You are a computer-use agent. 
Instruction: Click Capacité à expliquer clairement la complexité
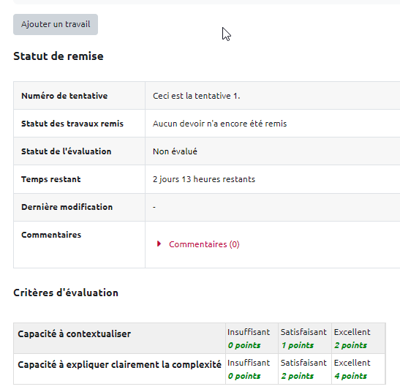tap(119, 364)
